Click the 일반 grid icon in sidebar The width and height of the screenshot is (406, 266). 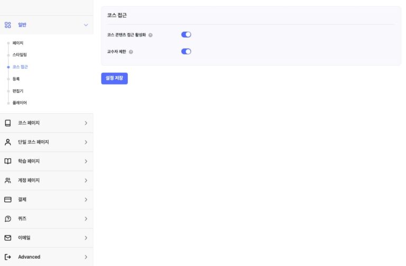tap(8, 25)
